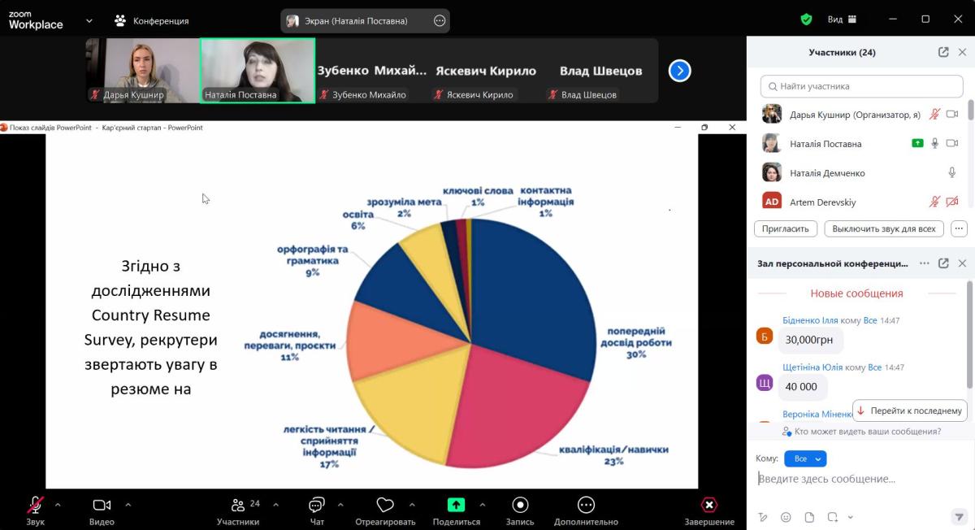This screenshot has height=530, width=975.
Task: Toggle Наталія Поставна microphone in list
Action: 935,143
